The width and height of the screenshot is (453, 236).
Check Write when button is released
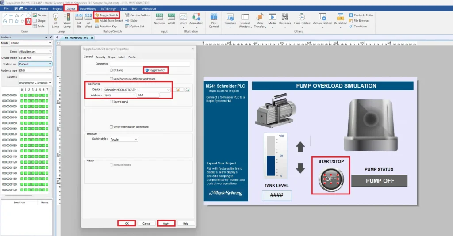click(x=111, y=127)
